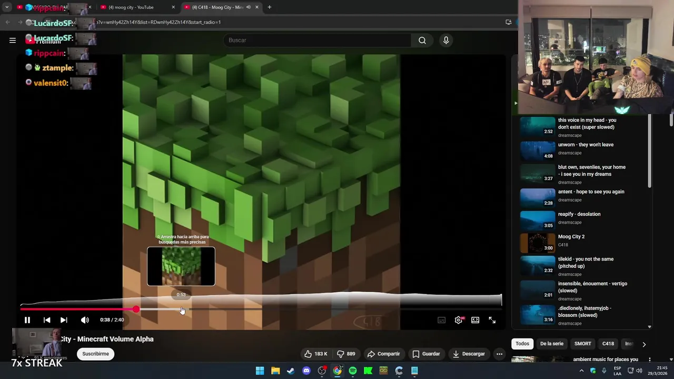Subscribe with the Suscribirme button

95,354
